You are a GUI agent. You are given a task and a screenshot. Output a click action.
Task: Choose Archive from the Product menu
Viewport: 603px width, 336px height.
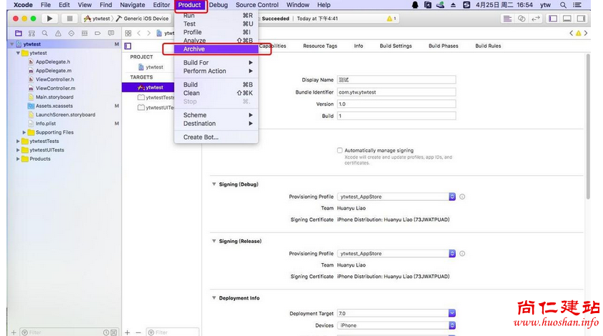point(194,49)
